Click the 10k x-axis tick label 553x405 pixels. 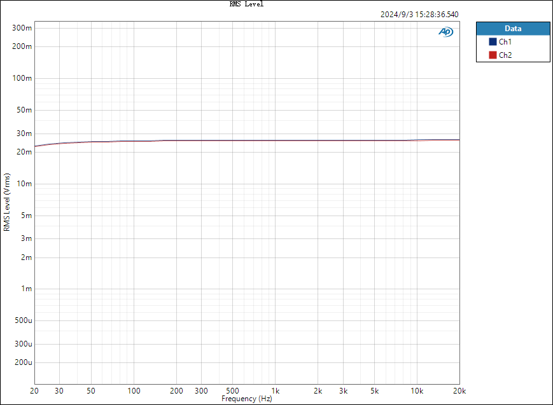[417, 391]
